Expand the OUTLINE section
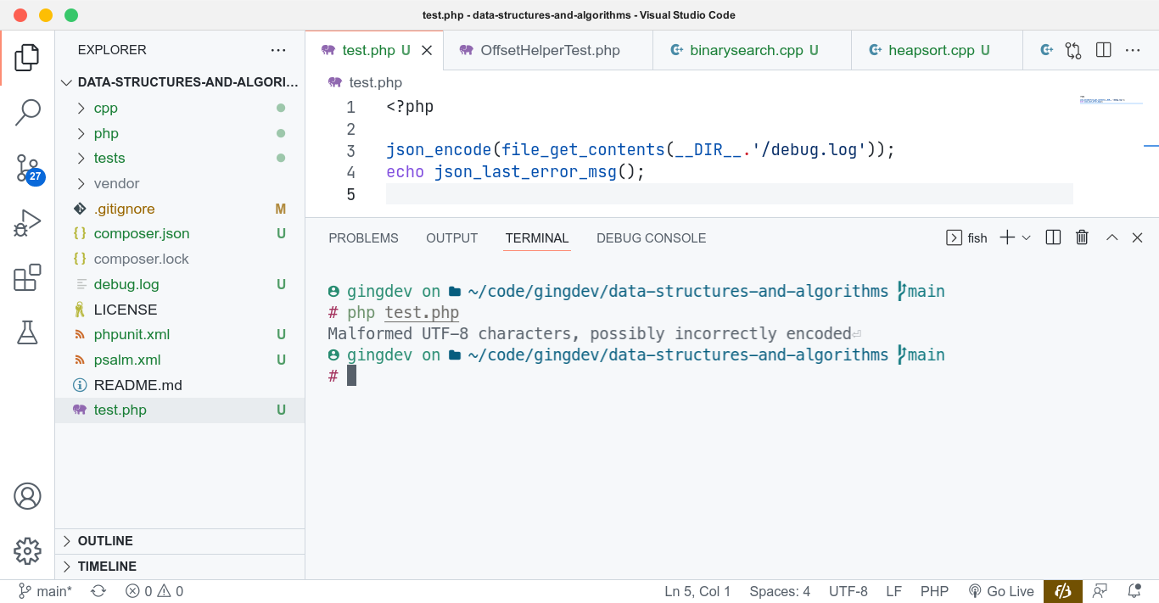1159x603 pixels. 104,540
